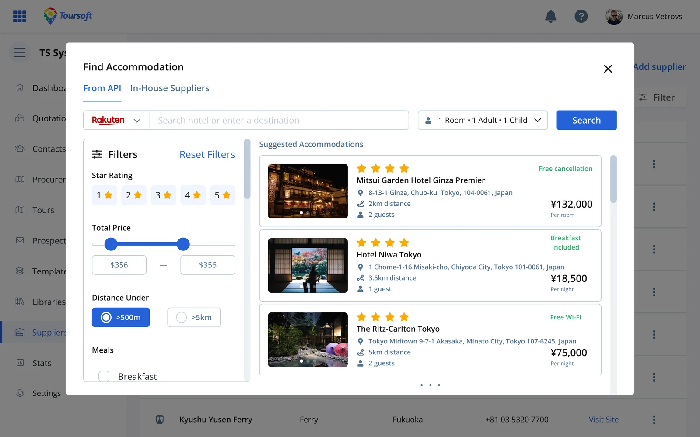700x437 pixels.
Task: Click the Procurement sidebar icon
Action: point(20,179)
